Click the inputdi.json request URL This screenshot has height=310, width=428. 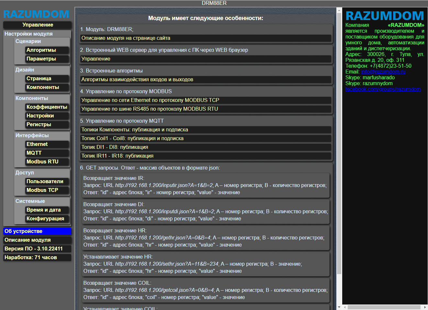[x=165, y=212]
